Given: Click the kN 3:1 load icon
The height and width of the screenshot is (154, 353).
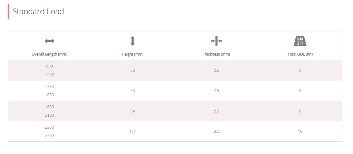Looking at the screenshot, I should coord(300,41).
